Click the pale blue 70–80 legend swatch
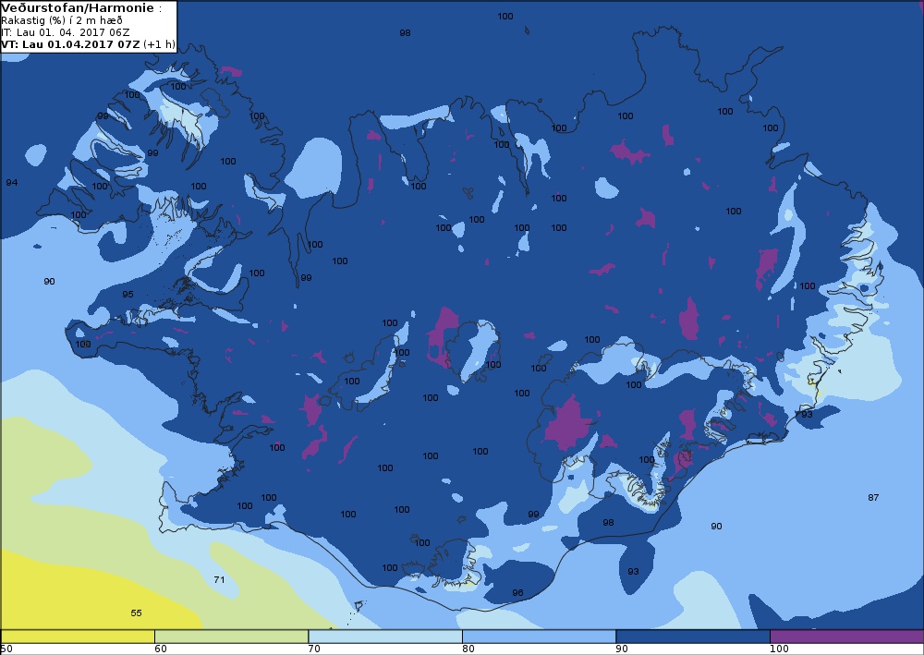Image resolution: width=924 pixels, height=655 pixels. pyautogui.click(x=385, y=637)
